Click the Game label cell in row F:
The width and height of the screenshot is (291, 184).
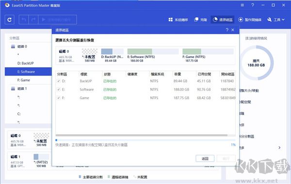coord(84,98)
